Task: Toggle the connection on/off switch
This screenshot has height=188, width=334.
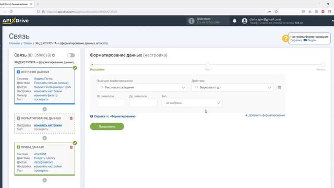Action: point(71,55)
